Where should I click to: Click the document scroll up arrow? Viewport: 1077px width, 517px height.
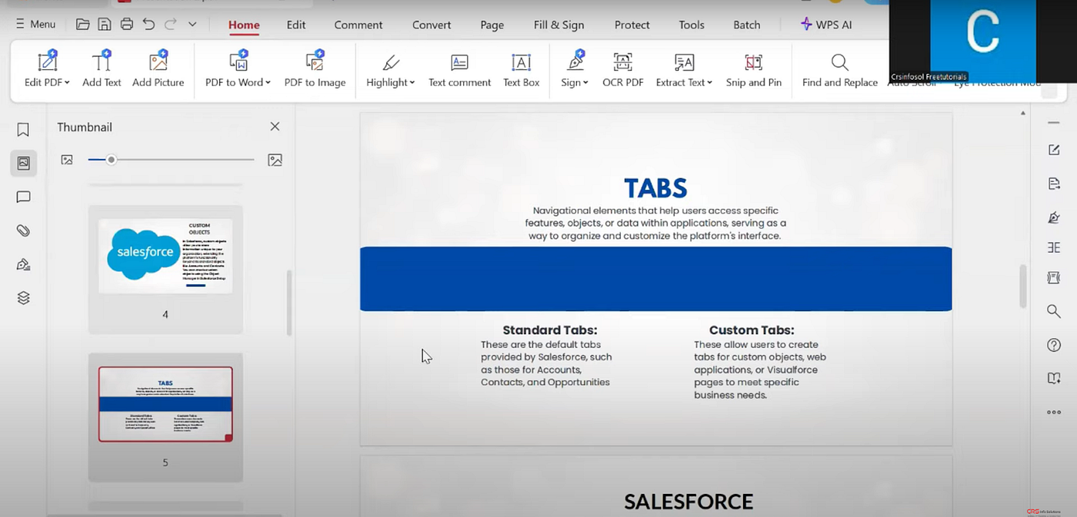click(x=1022, y=114)
